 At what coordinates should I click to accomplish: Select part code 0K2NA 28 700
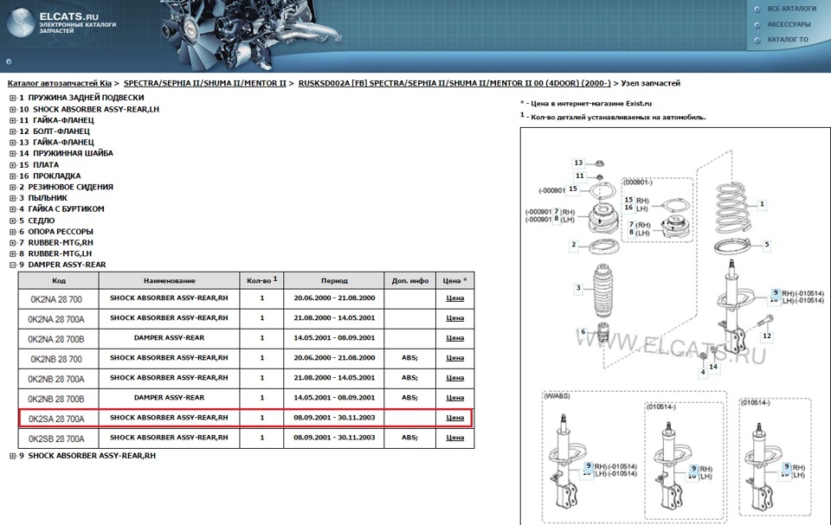[x=56, y=299]
